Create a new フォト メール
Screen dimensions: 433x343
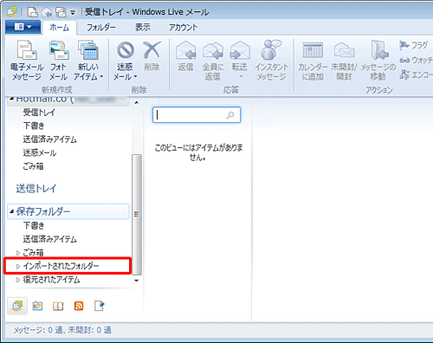[59, 61]
